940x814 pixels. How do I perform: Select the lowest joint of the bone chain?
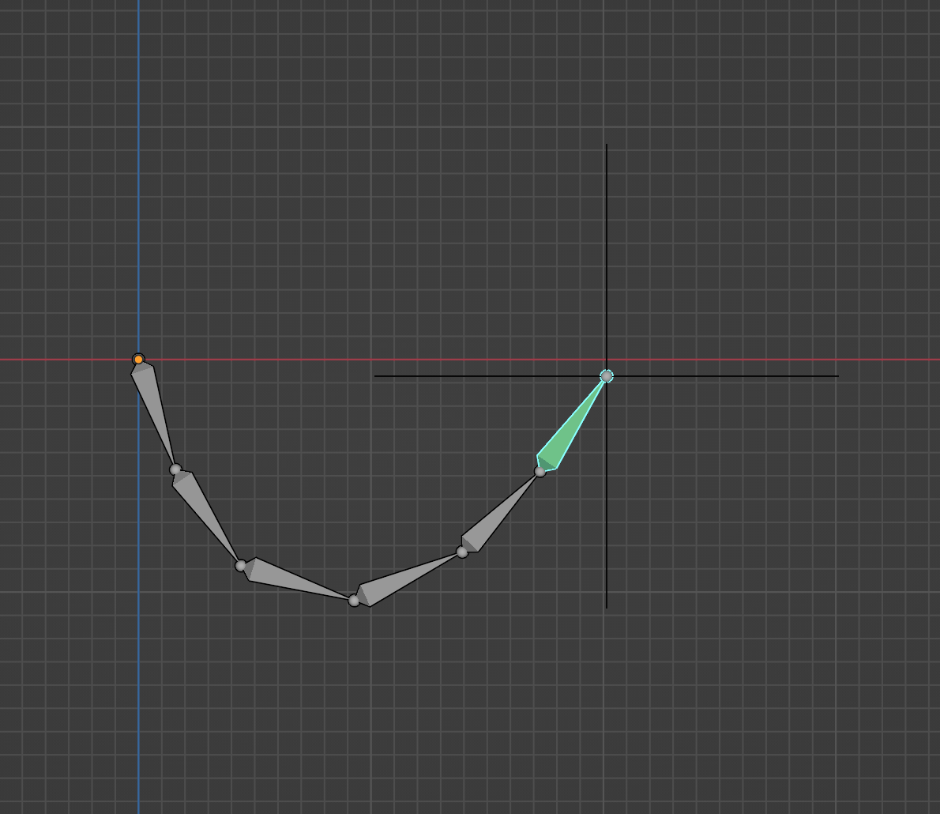tap(355, 601)
